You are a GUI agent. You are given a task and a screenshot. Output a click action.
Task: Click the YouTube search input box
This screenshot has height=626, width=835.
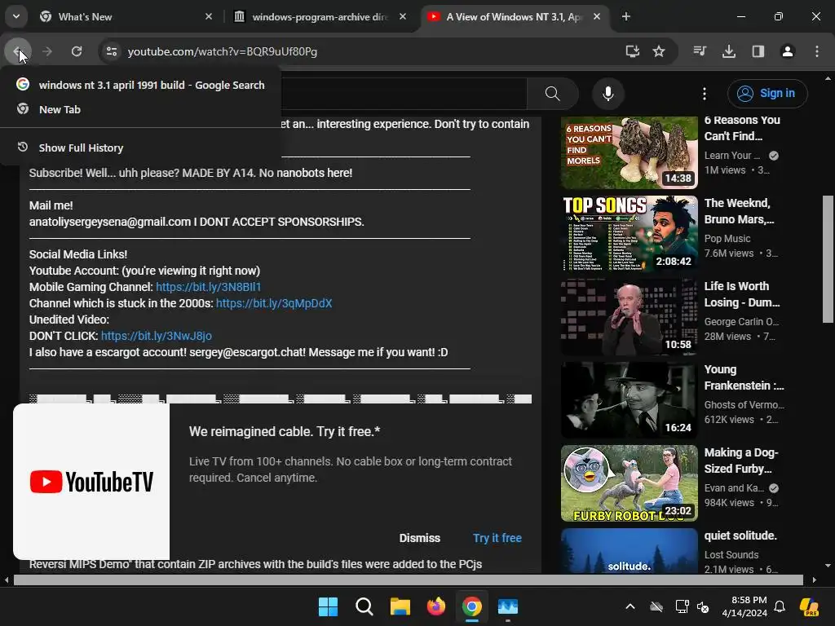tap(404, 94)
